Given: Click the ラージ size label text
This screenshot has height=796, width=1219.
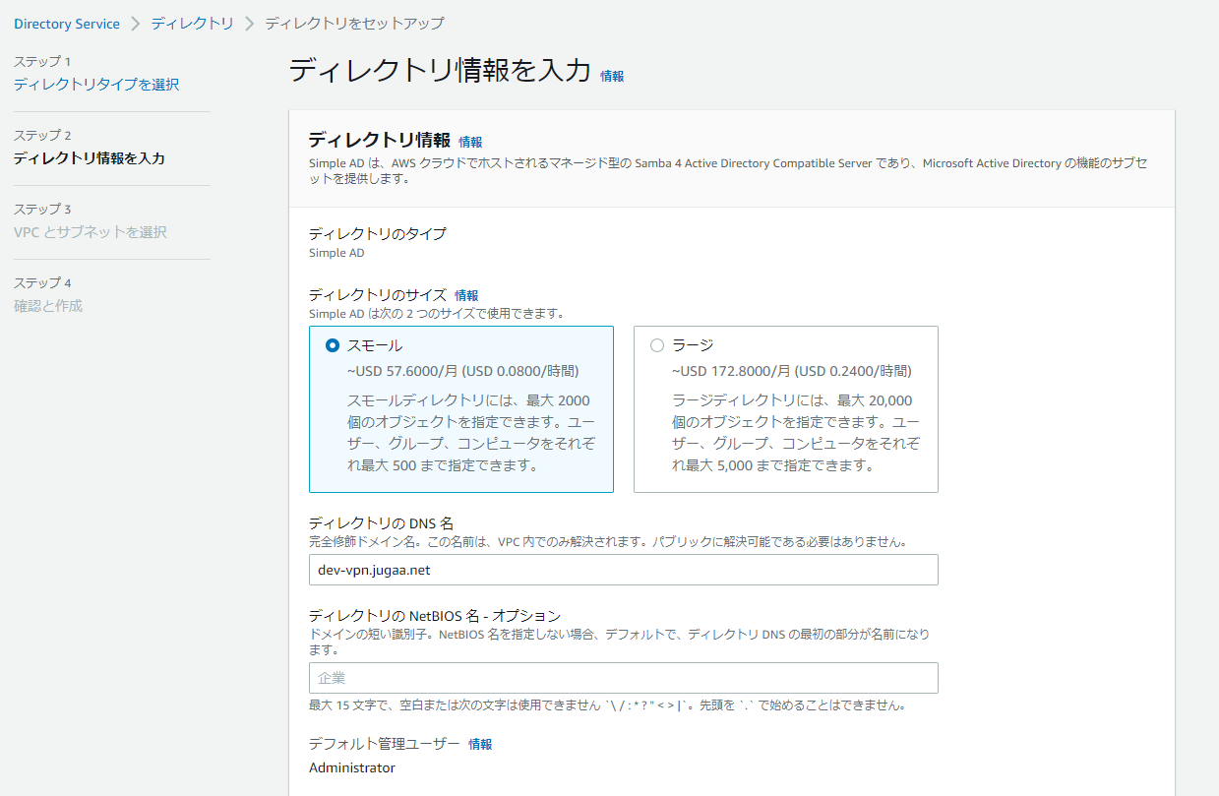Looking at the screenshot, I should coord(693,345).
